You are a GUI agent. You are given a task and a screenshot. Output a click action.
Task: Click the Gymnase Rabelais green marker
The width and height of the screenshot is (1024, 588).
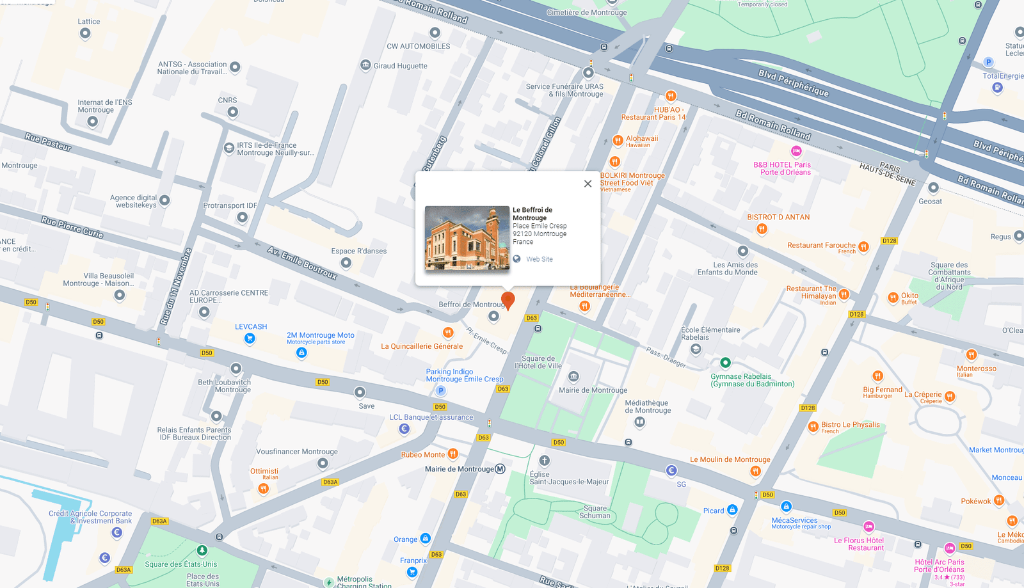[x=725, y=363]
